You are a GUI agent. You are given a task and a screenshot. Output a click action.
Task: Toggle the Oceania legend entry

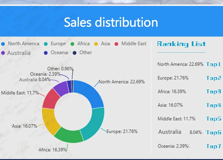[56, 53]
